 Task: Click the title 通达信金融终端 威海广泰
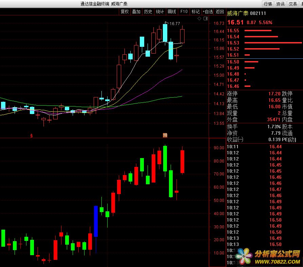coord(104,4)
